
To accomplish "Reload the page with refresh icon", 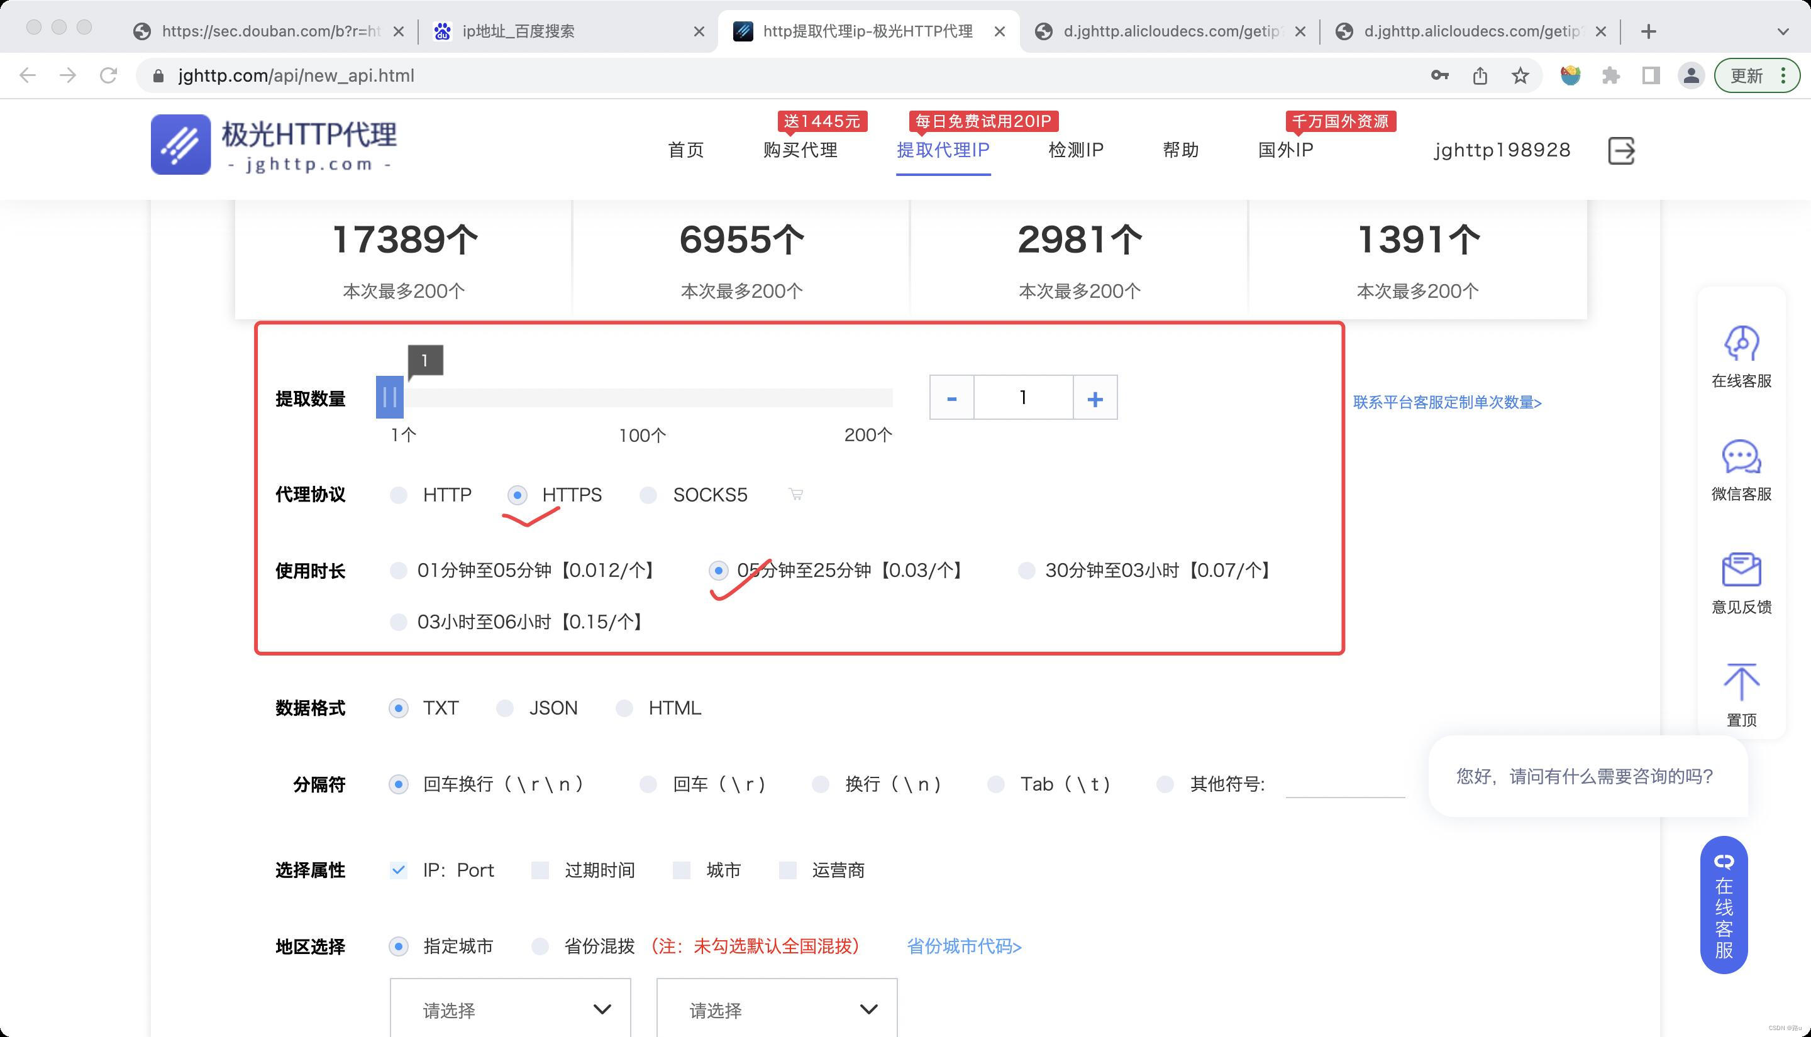I will 108,75.
